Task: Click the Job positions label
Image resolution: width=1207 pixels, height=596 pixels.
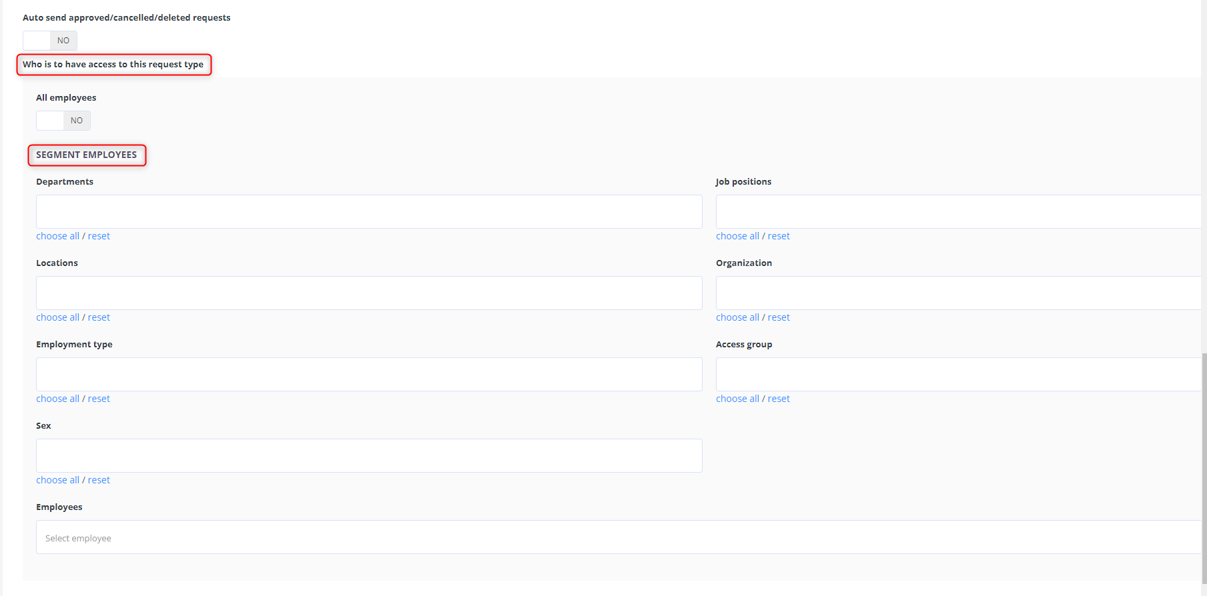Action: click(743, 181)
